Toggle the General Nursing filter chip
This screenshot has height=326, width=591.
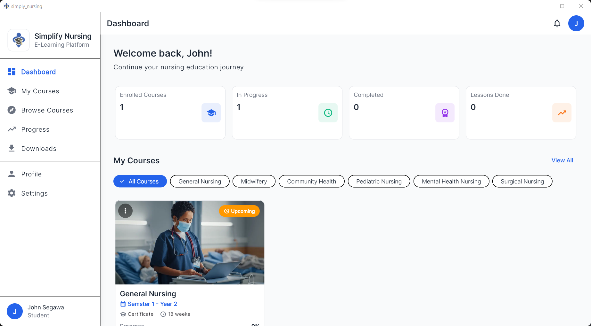[200, 182]
